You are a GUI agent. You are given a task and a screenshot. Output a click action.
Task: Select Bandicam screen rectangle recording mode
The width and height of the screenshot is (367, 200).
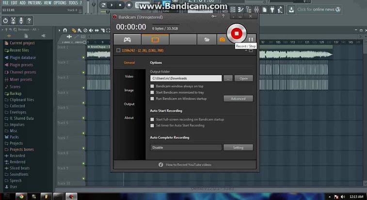(155, 40)
